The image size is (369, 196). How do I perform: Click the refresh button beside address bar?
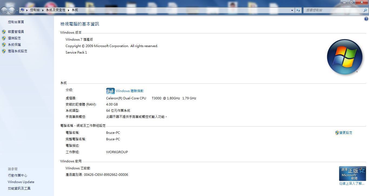click(298, 10)
